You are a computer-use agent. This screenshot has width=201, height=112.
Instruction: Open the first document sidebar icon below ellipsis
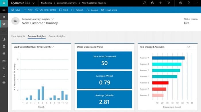point(4,39)
